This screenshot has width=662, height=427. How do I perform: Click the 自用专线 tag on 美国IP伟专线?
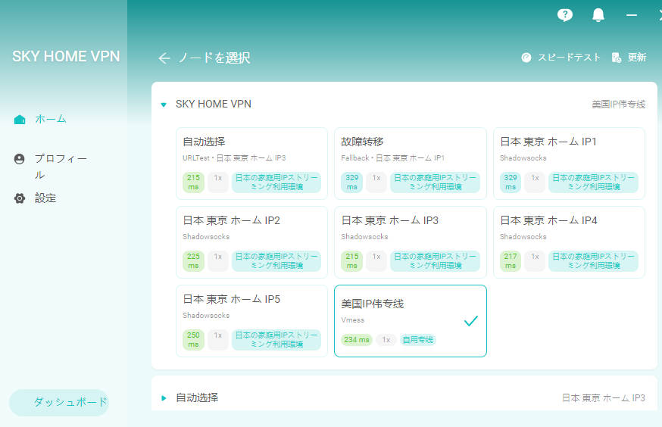(x=418, y=340)
